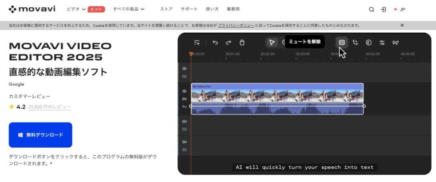Open the color adjustment half-circle icon
436x182 pixels.
coord(369,43)
